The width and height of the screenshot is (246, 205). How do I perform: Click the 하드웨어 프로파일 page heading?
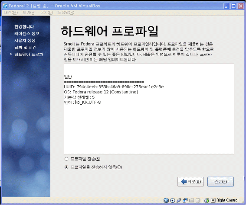109,31
